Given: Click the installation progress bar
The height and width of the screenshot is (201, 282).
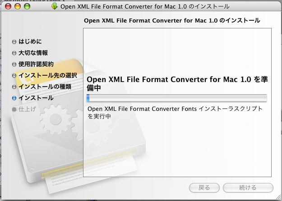Looking at the screenshot, I should 176,98.
